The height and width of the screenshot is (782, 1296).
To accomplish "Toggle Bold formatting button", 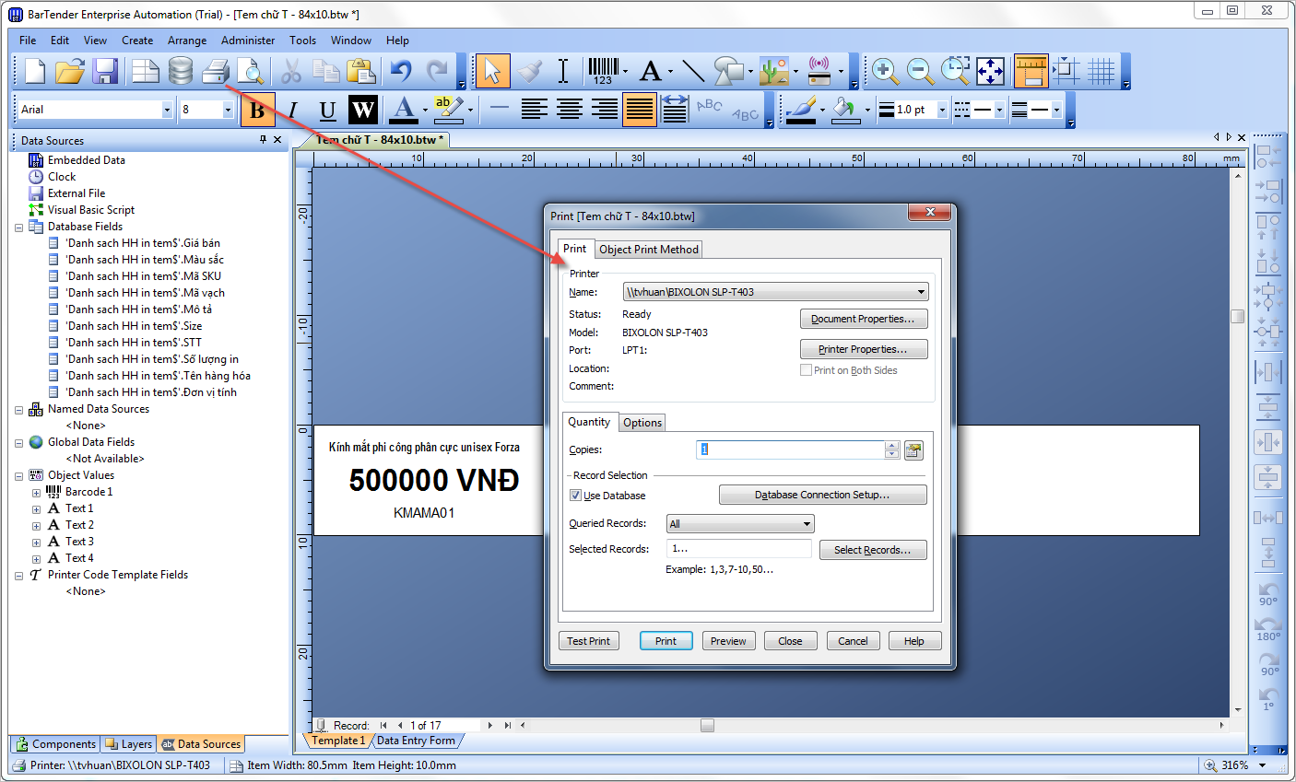I will [258, 110].
